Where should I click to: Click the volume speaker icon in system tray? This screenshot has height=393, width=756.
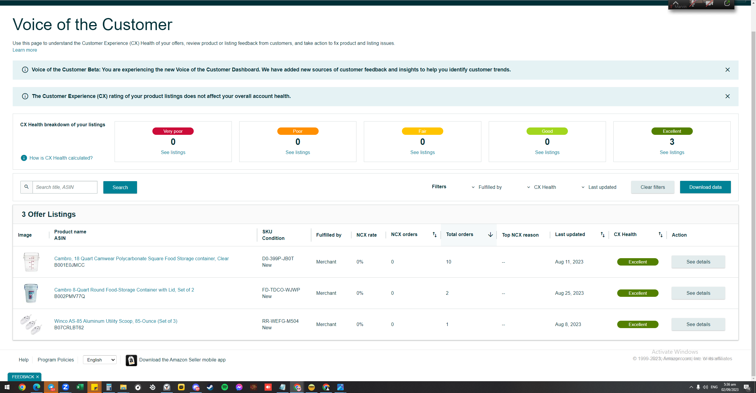pyautogui.click(x=705, y=387)
